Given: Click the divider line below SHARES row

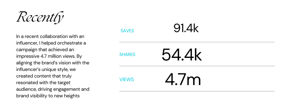Looking at the screenshot, I should (197, 66).
